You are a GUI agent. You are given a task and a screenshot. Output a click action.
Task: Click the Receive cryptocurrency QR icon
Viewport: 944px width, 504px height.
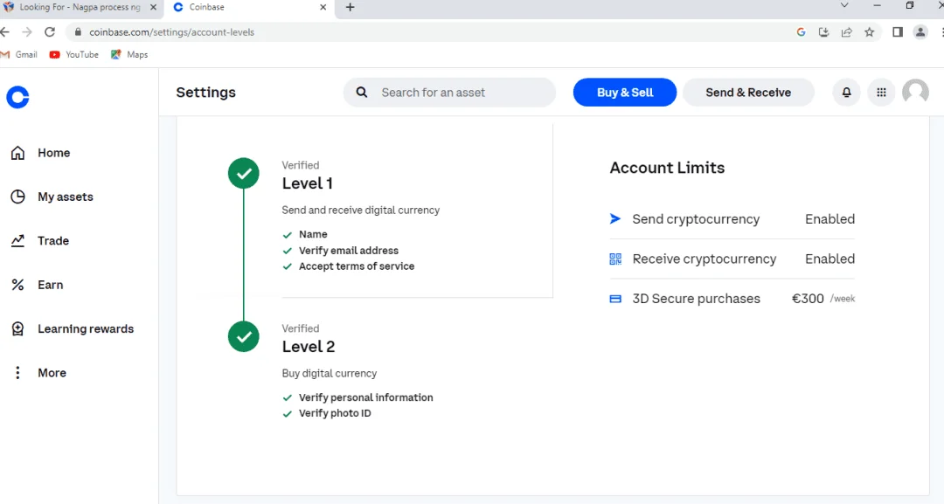point(615,259)
